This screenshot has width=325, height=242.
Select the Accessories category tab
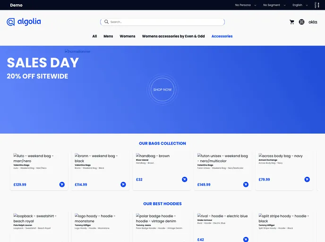point(222,36)
